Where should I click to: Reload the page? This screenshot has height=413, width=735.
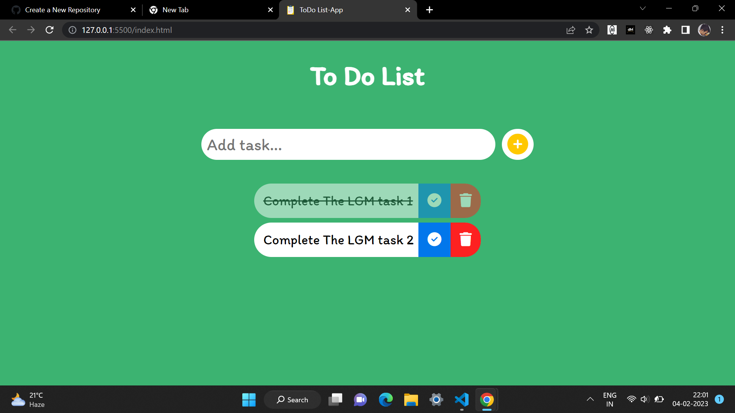coord(49,30)
